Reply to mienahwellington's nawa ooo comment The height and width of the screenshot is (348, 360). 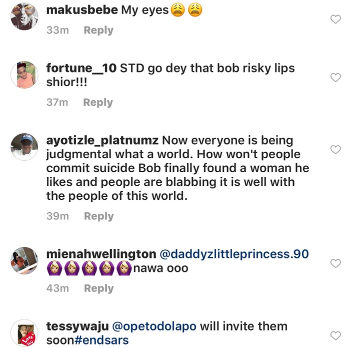98,288
